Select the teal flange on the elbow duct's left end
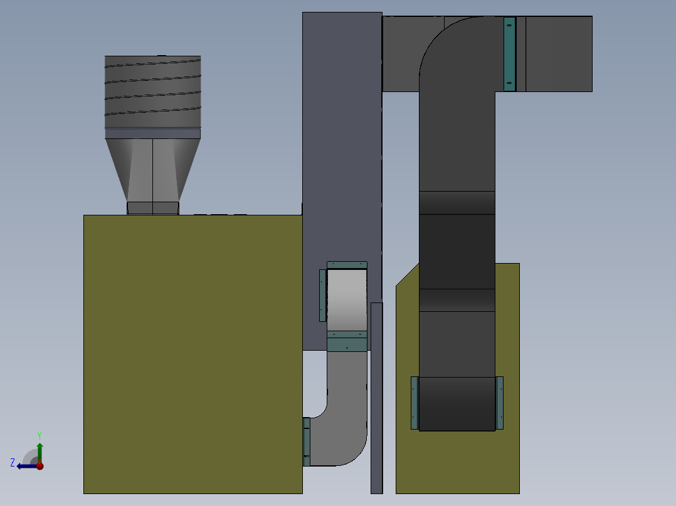676x506 pixels. coord(306,441)
